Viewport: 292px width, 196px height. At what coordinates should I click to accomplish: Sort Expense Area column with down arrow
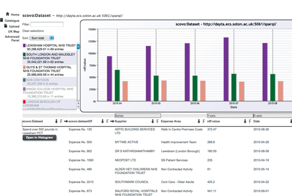pos(199,121)
